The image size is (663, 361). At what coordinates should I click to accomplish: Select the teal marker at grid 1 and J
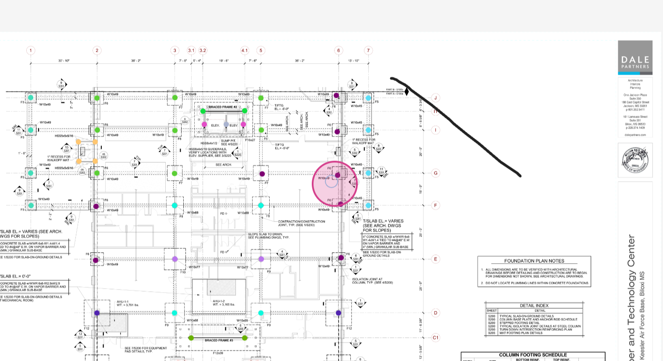pos(31,97)
